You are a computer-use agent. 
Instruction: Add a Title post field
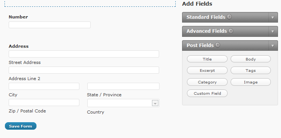click(207, 59)
